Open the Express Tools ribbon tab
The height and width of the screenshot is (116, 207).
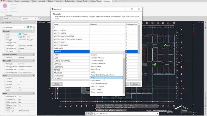(82, 1)
